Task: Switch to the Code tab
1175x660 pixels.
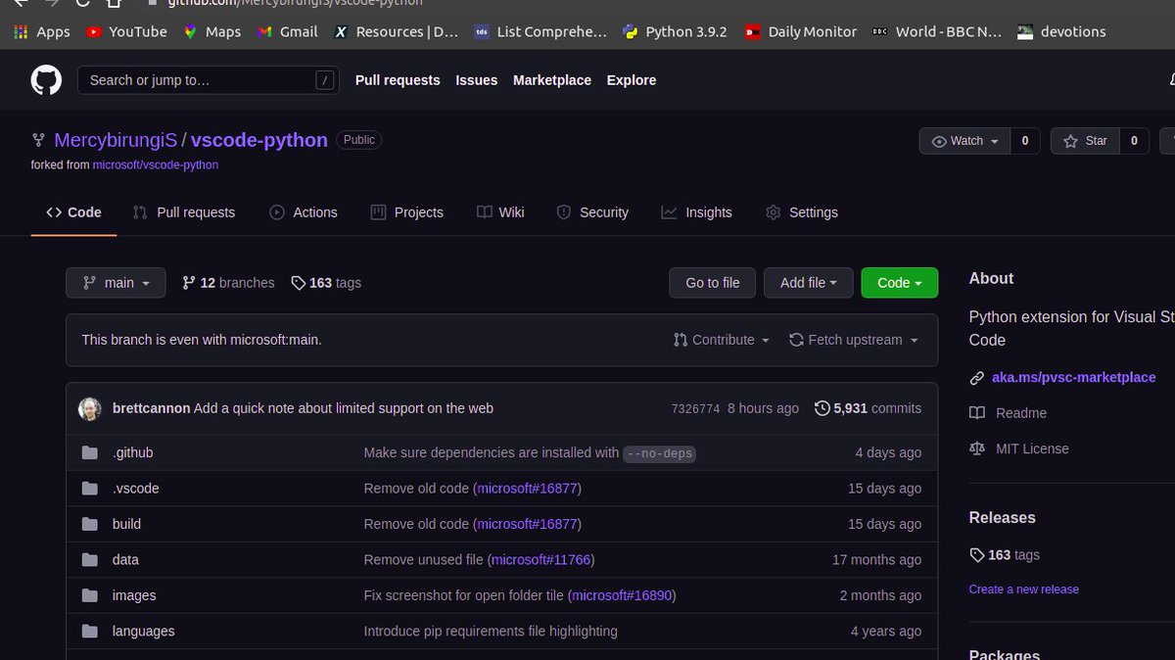Action: point(73,212)
